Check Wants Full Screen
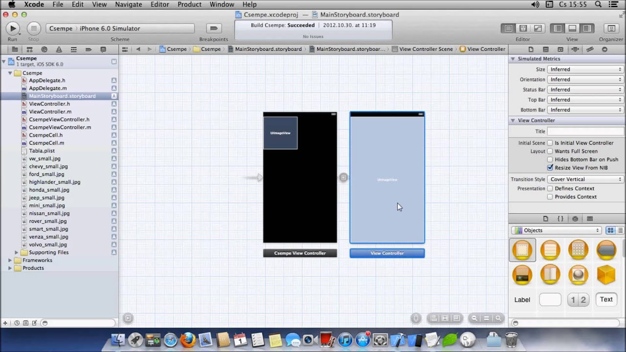Image resolution: width=626 pixels, height=352 pixels. [x=550, y=151]
